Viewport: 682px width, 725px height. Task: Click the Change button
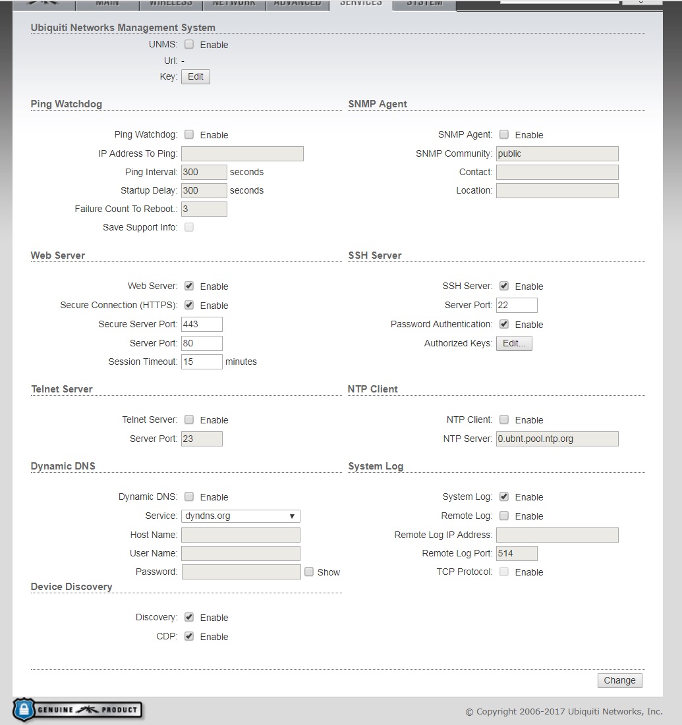[619, 680]
